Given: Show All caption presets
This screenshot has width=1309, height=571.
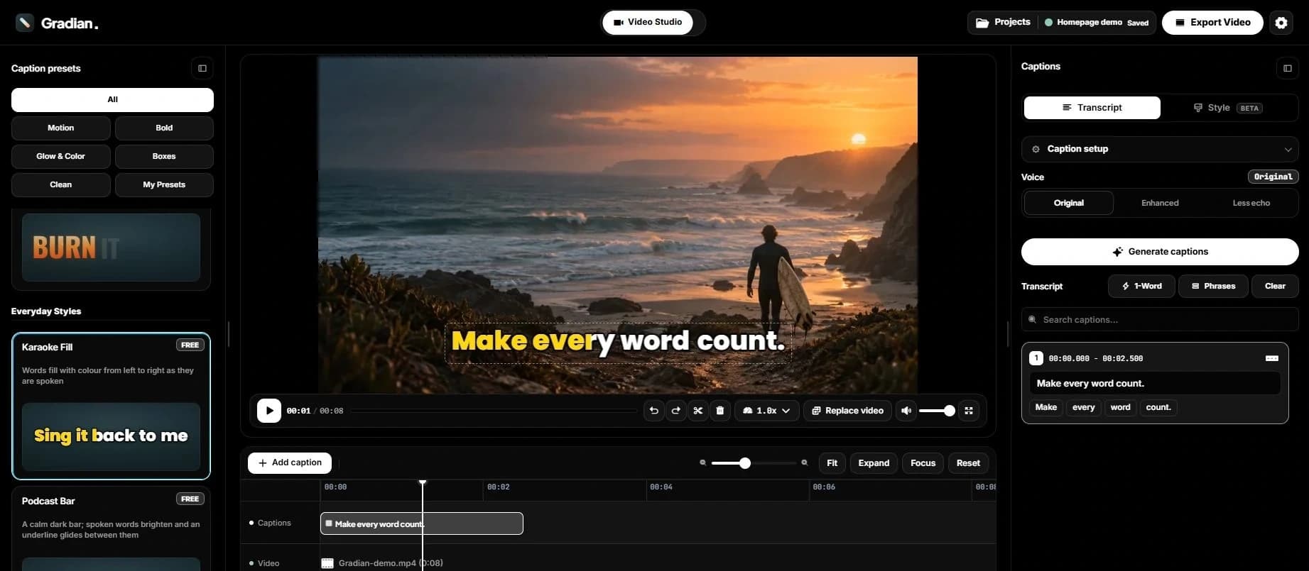Looking at the screenshot, I should 112,99.
